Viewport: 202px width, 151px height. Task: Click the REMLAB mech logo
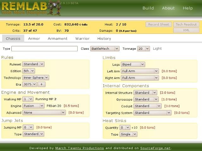[x=30, y=8]
